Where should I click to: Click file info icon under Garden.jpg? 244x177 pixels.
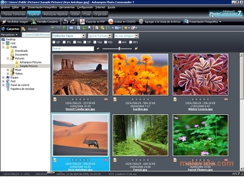[x=115, y=99]
